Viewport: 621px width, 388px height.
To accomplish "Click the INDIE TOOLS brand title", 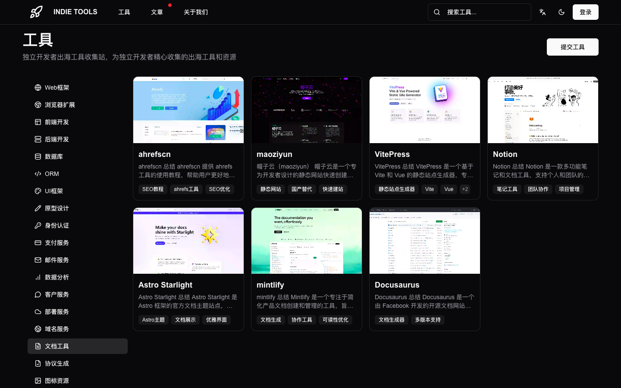I will click(x=75, y=12).
